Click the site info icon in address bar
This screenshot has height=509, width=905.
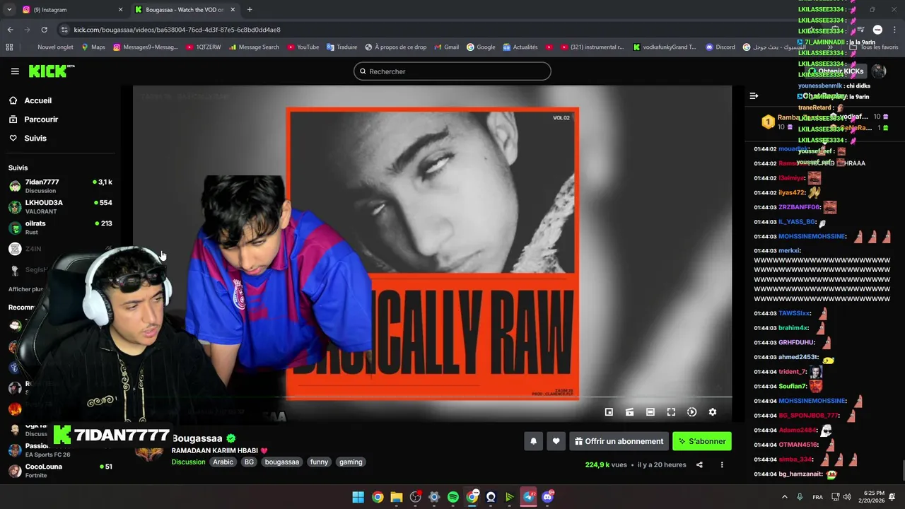pyautogui.click(x=65, y=30)
